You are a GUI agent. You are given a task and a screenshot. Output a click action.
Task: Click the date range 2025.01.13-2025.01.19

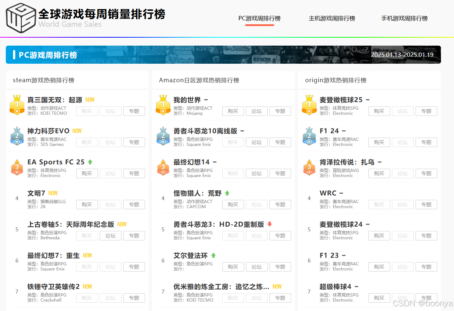click(402, 55)
